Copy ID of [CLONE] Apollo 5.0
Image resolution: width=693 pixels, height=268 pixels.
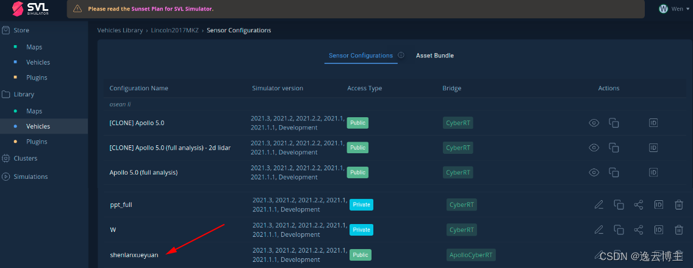(x=653, y=123)
